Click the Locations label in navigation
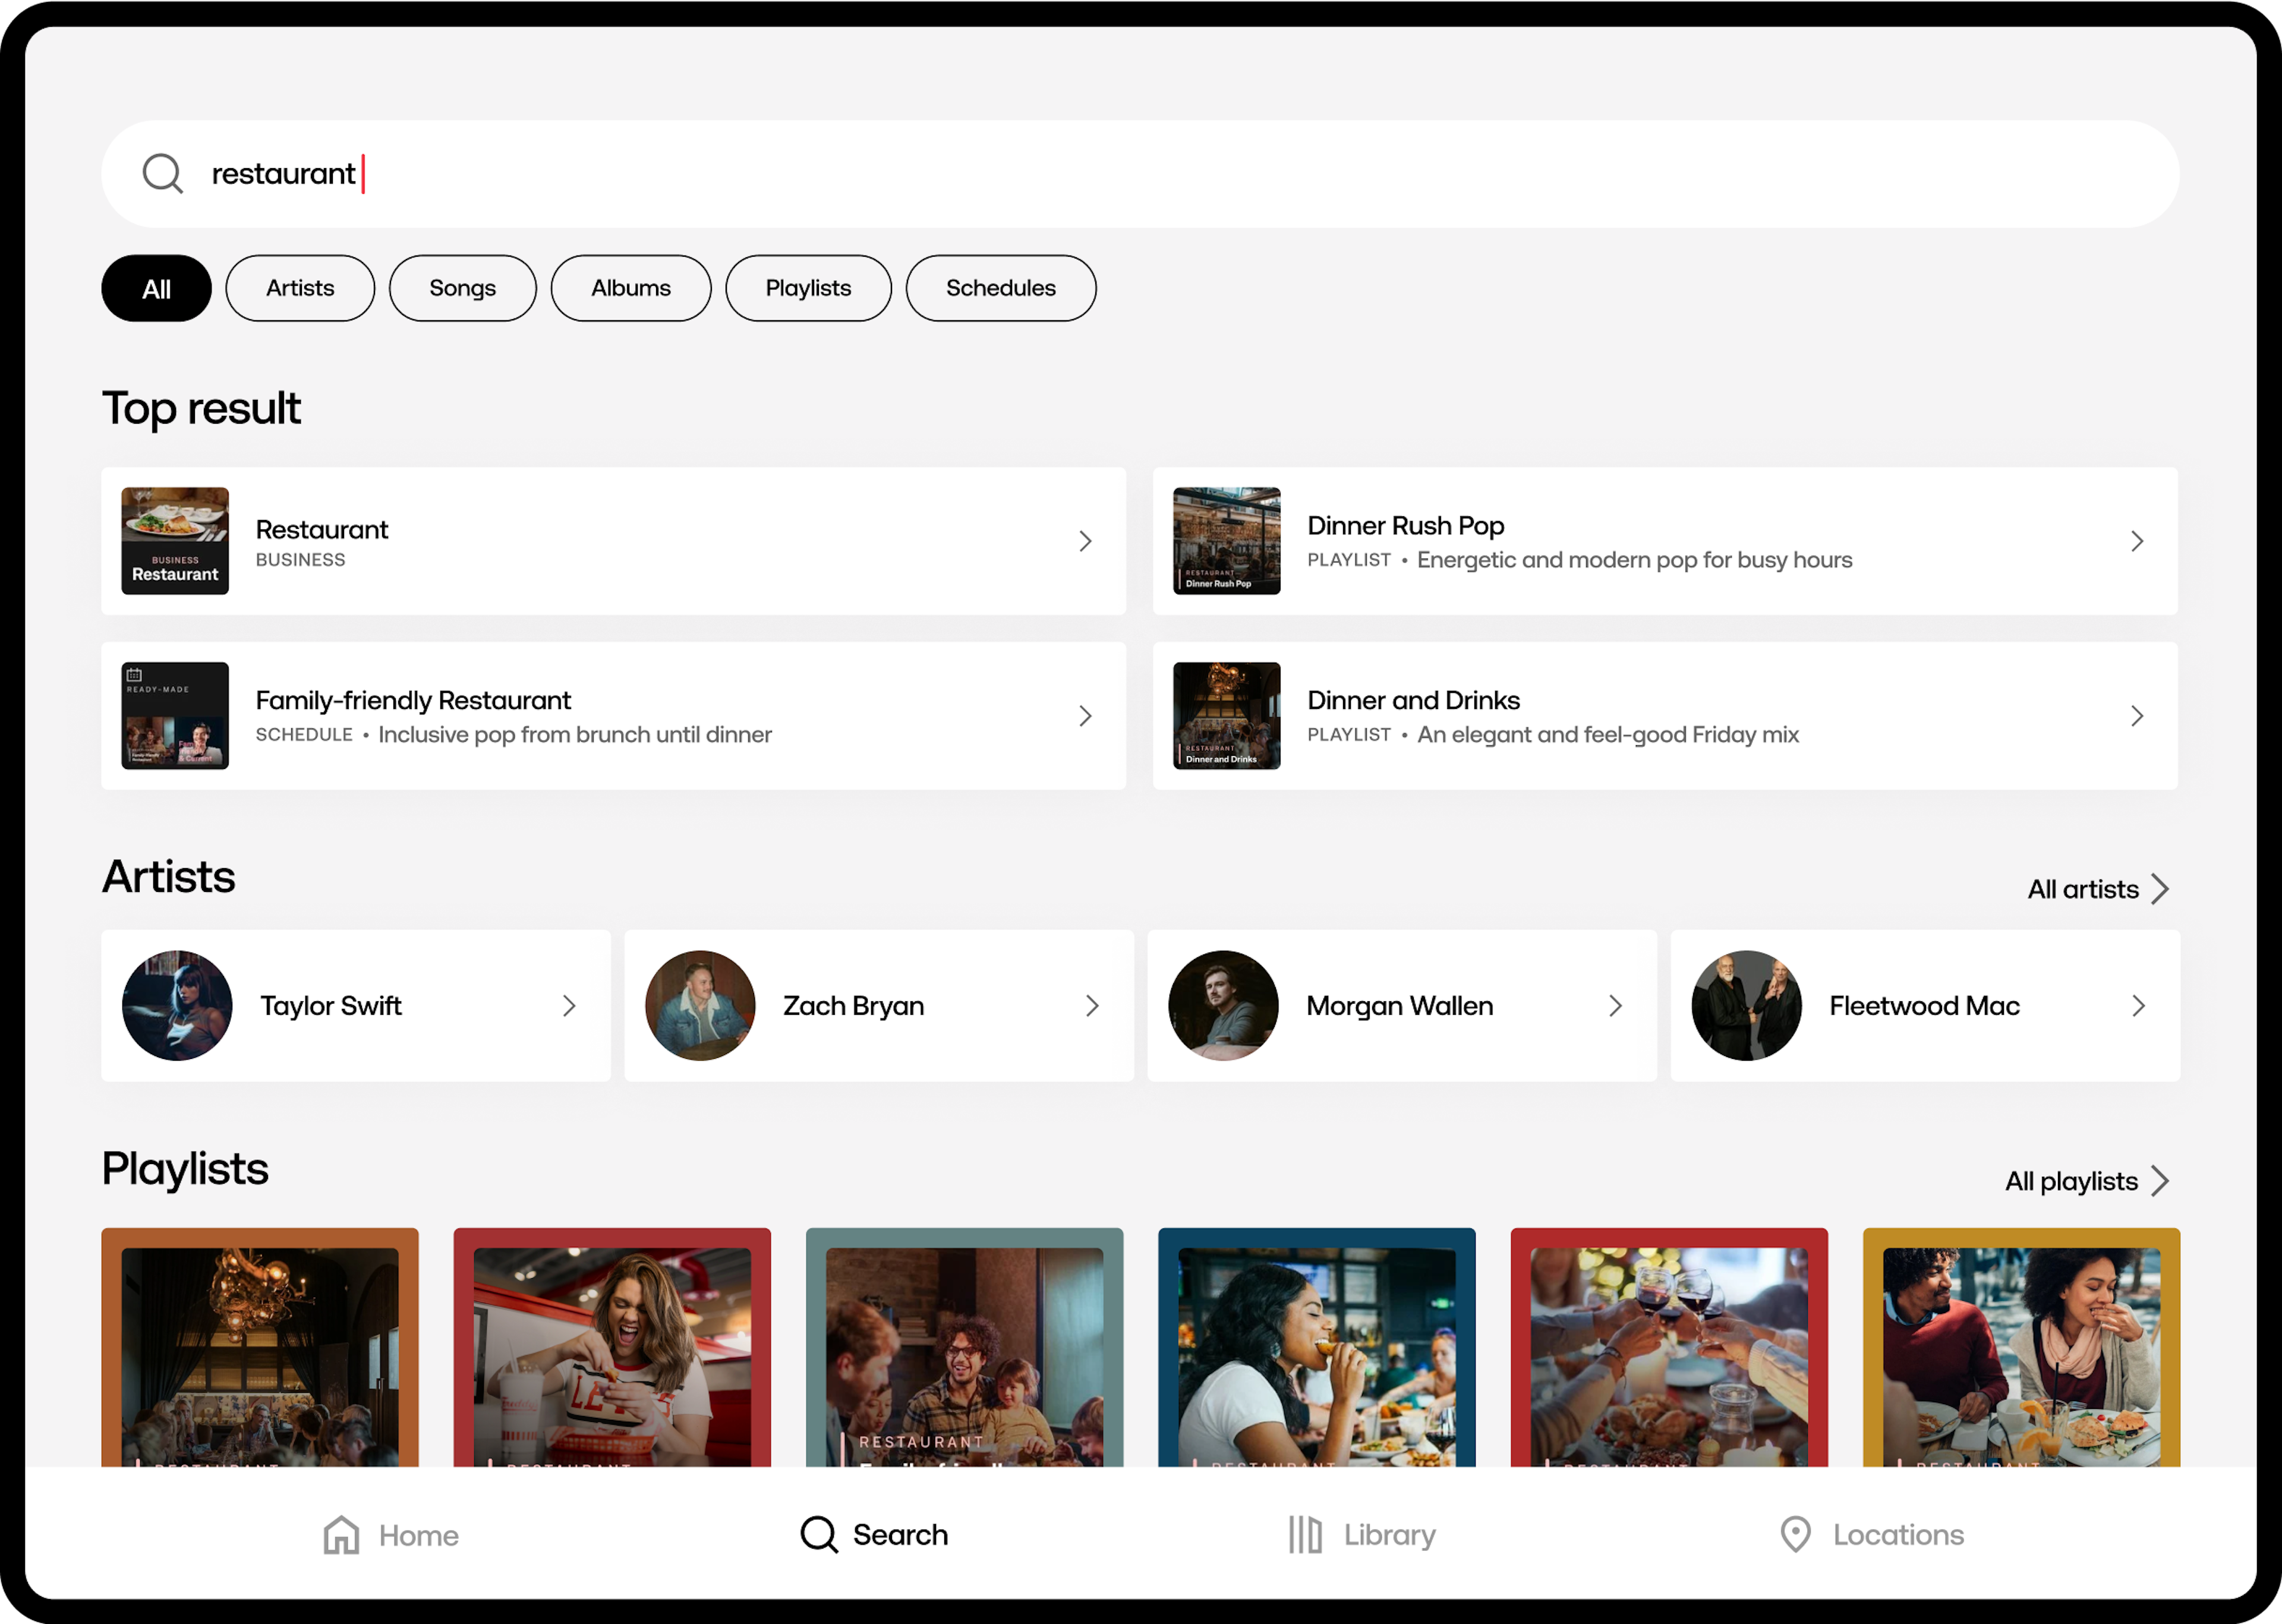Image resolution: width=2282 pixels, height=1624 pixels. pos(1898,1535)
